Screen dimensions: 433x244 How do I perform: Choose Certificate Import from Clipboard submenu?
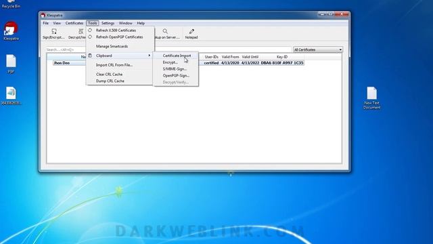coord(176,56)
